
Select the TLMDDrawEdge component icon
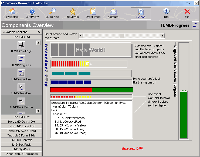click(x=21, y=45)
